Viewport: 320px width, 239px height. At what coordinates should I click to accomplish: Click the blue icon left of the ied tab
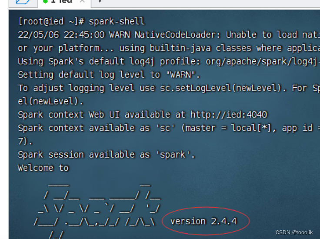pos(23,2)
